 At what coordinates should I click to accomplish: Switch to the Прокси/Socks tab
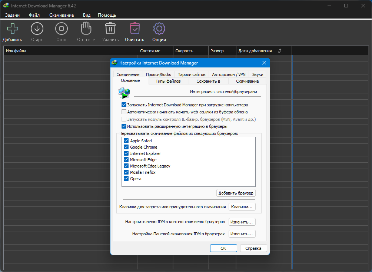pyautogui.click(x=159, y=74)
